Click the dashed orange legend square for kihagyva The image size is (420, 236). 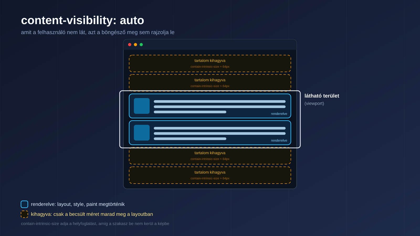24,214
